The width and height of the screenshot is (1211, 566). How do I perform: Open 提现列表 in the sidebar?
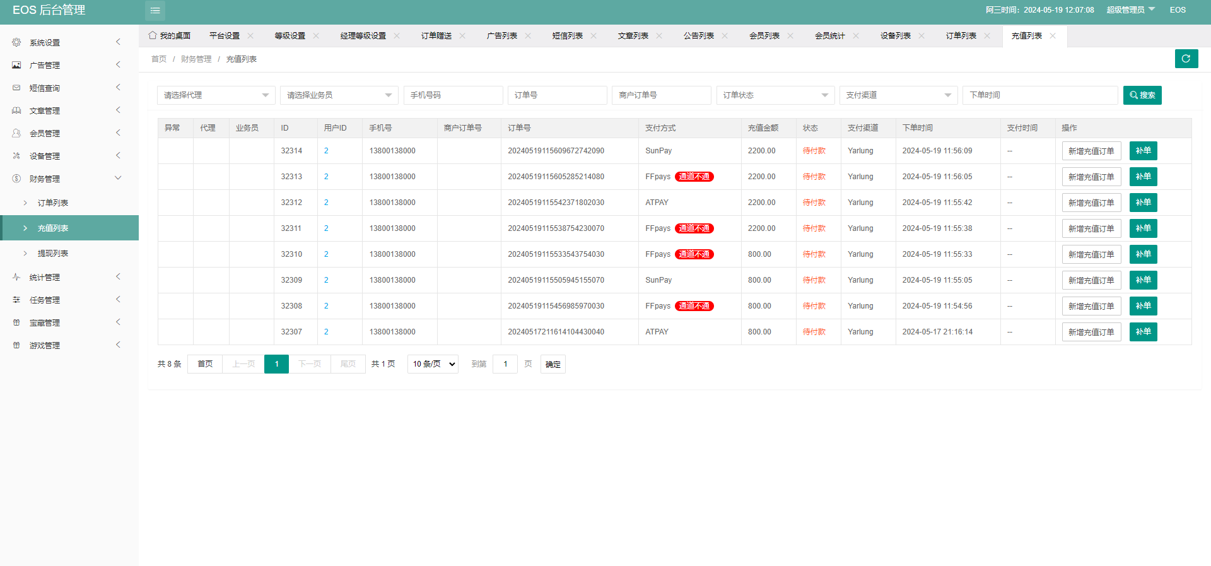click(53, 253)
